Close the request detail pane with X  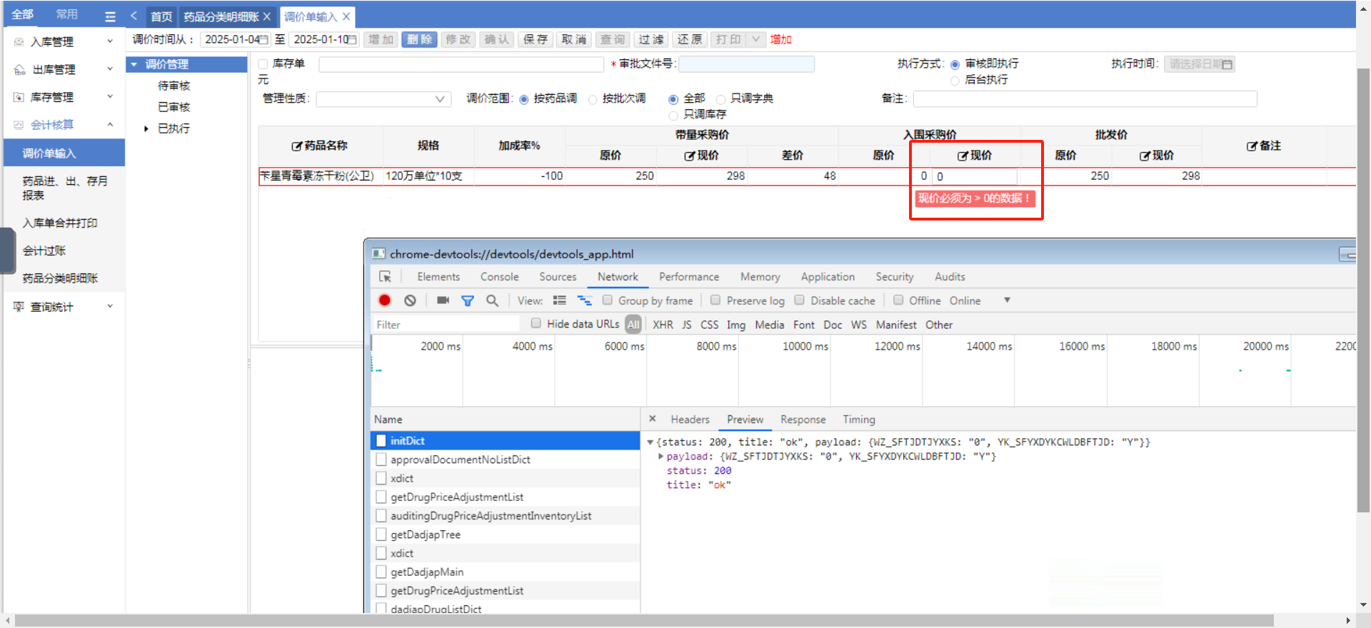pos(652,419)
